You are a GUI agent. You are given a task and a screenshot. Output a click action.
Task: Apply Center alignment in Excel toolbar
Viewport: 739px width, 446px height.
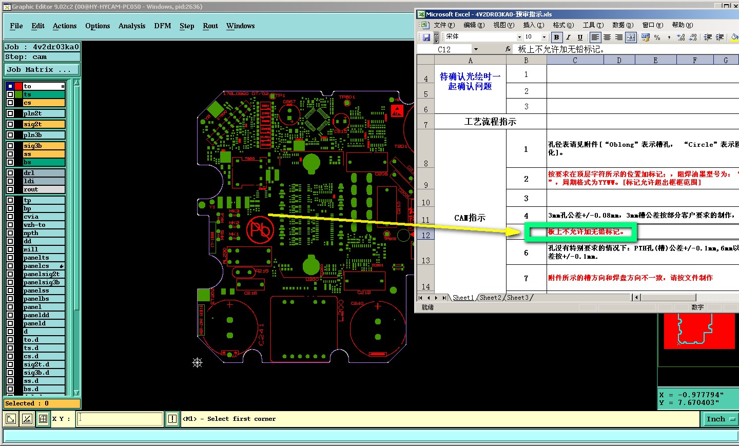point(607,37)
